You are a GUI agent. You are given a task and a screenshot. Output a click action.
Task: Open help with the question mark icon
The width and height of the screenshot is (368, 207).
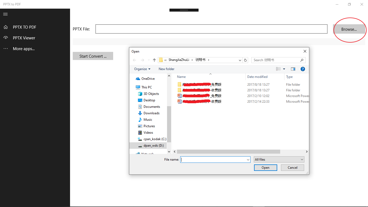[x=303, y=69]
